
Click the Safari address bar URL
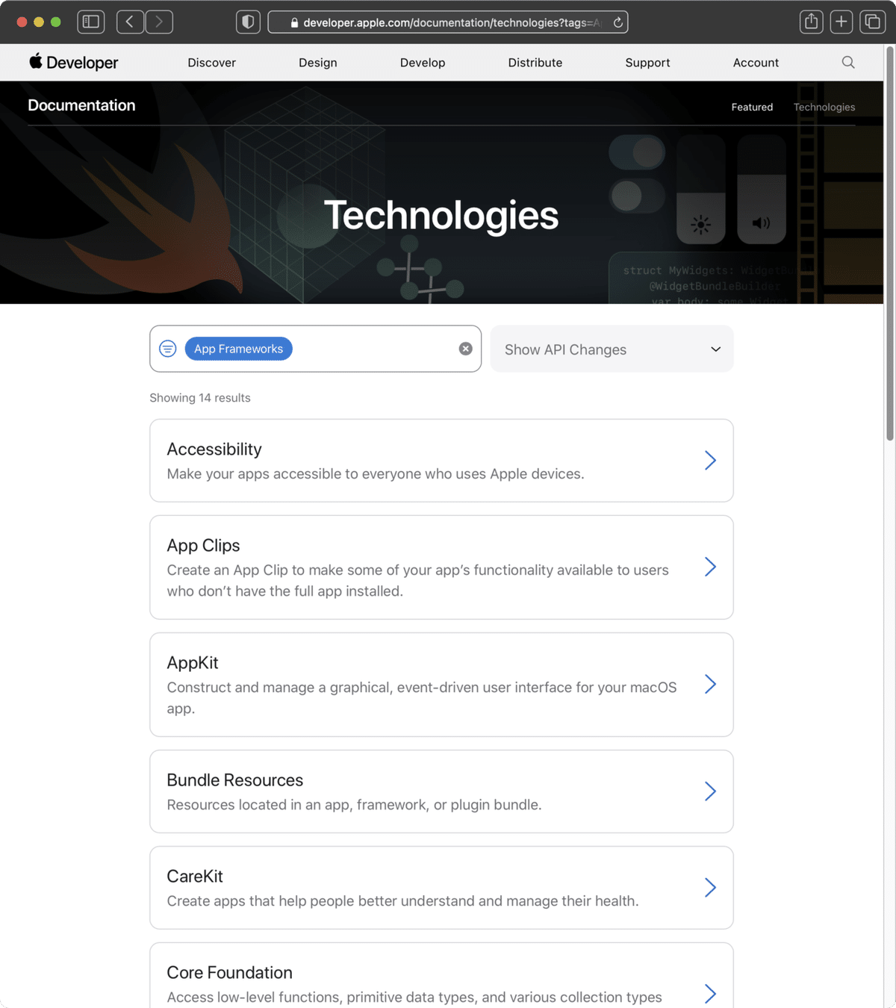tap(447, 22)
